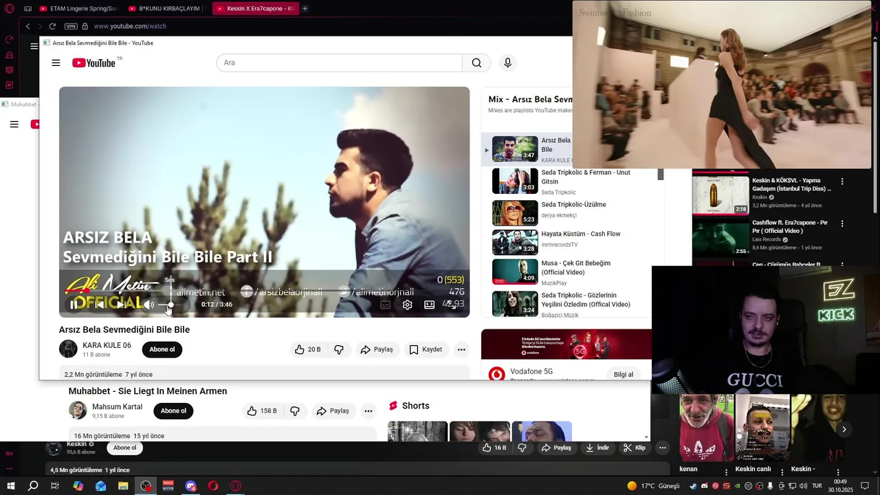Viewport: 880px width, 495px height.
Task: Toggle subtitles on the video player
Action: (x=386, y=305)
